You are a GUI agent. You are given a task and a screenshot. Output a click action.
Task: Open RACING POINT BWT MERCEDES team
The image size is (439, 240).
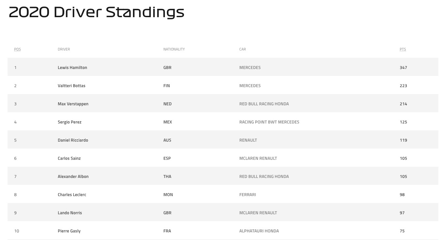click(269, 122)
